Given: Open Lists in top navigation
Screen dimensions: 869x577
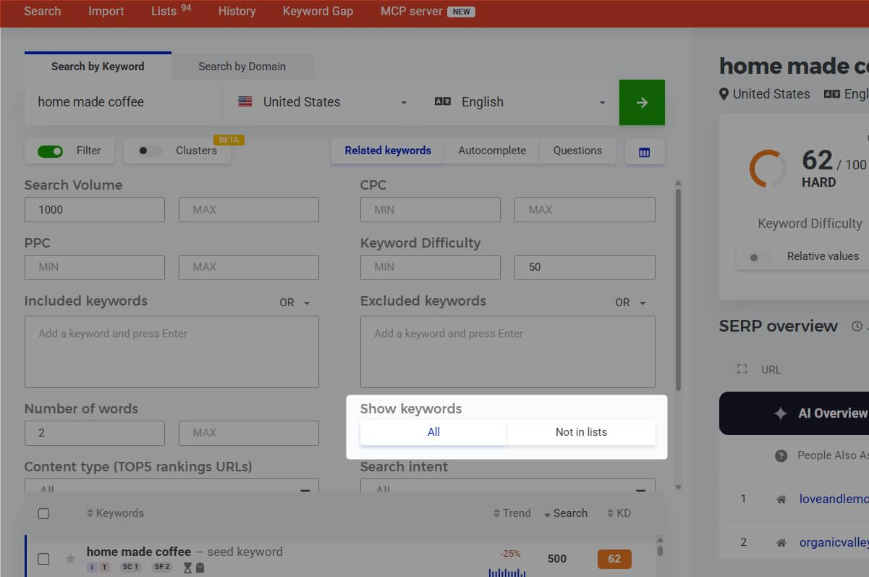Looking at the screenshot, I should pyautogui.click(x=171, y=11).
